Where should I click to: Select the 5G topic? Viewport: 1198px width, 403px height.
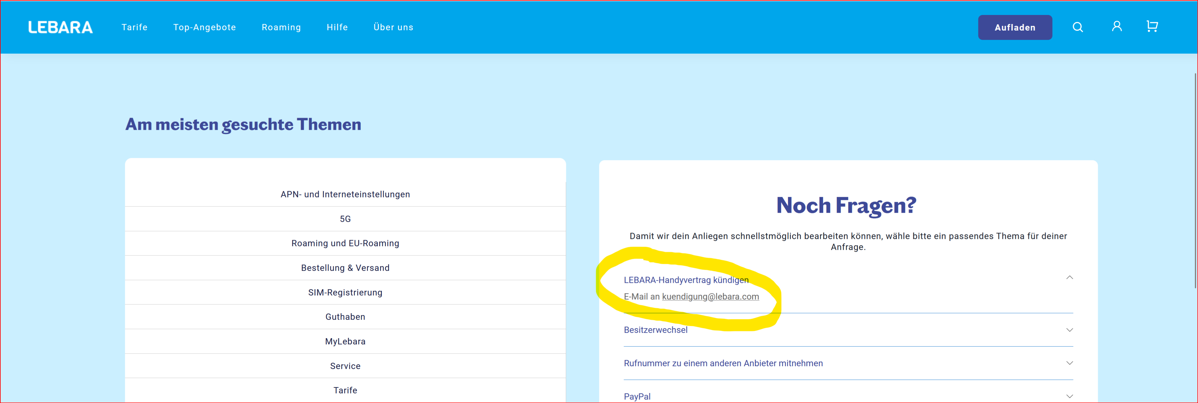coord(345,219)
